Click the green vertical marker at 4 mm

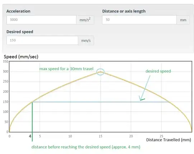[x=32, y=121]
